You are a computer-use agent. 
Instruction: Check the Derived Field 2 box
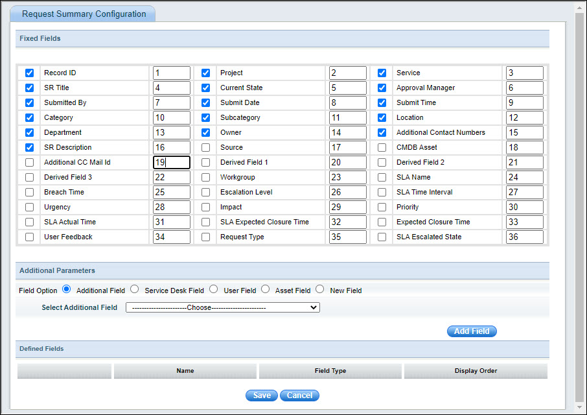(382, 163)
